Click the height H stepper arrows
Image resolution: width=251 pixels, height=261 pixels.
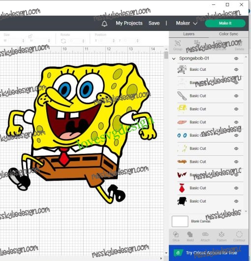49,41
